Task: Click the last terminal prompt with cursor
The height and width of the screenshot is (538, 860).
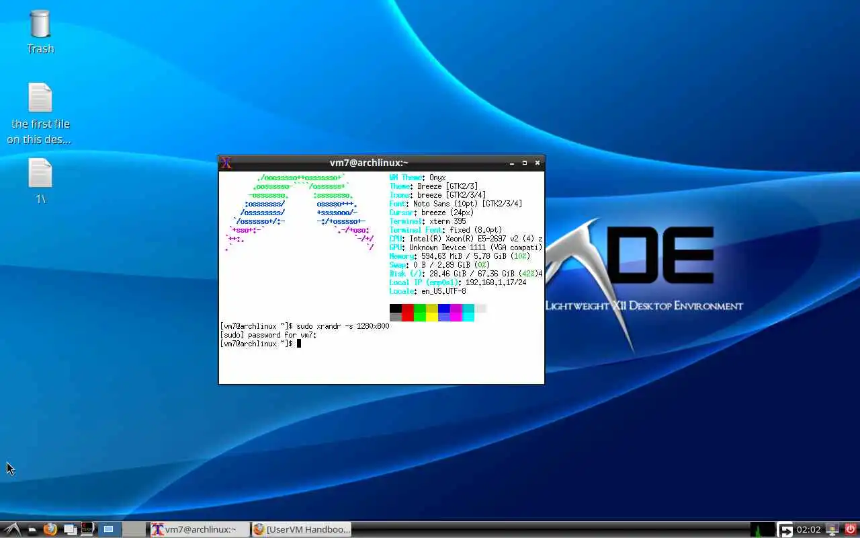Action: point(260,344)
